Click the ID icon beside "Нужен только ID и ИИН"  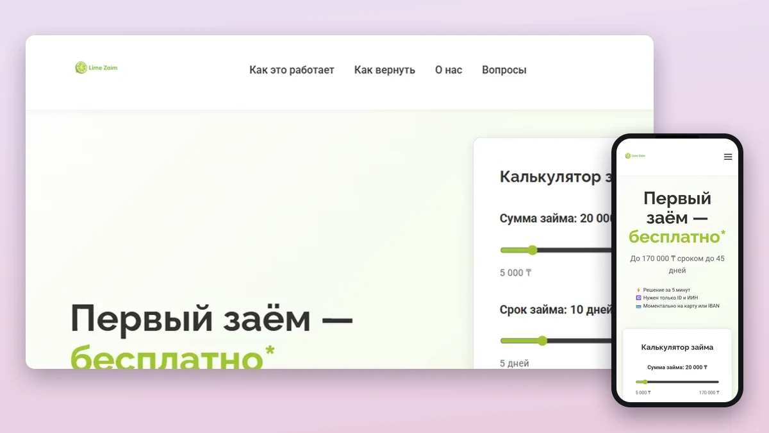point(638,298)
